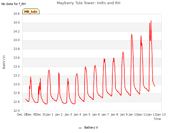Click the 'Jan 8' x-axis date label
The width and height of the screenshot is (178, 133).
(114, 114)
